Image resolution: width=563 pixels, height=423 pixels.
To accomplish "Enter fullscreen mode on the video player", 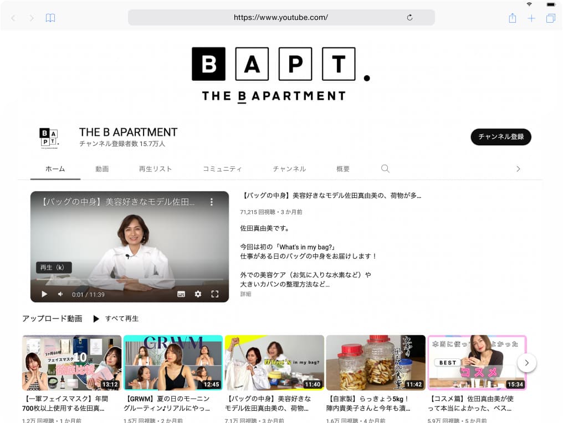I will [x=215, y=294].
